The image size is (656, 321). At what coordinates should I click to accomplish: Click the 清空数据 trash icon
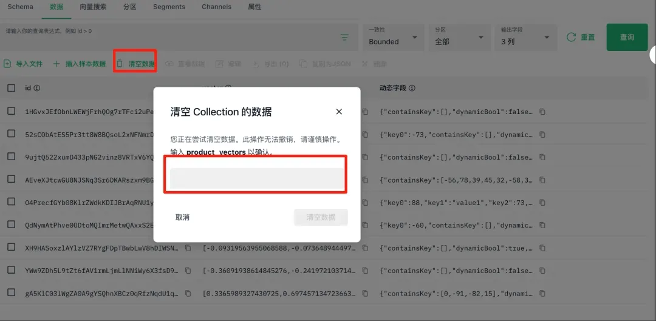pyautogui.click(x=120, y=64)
